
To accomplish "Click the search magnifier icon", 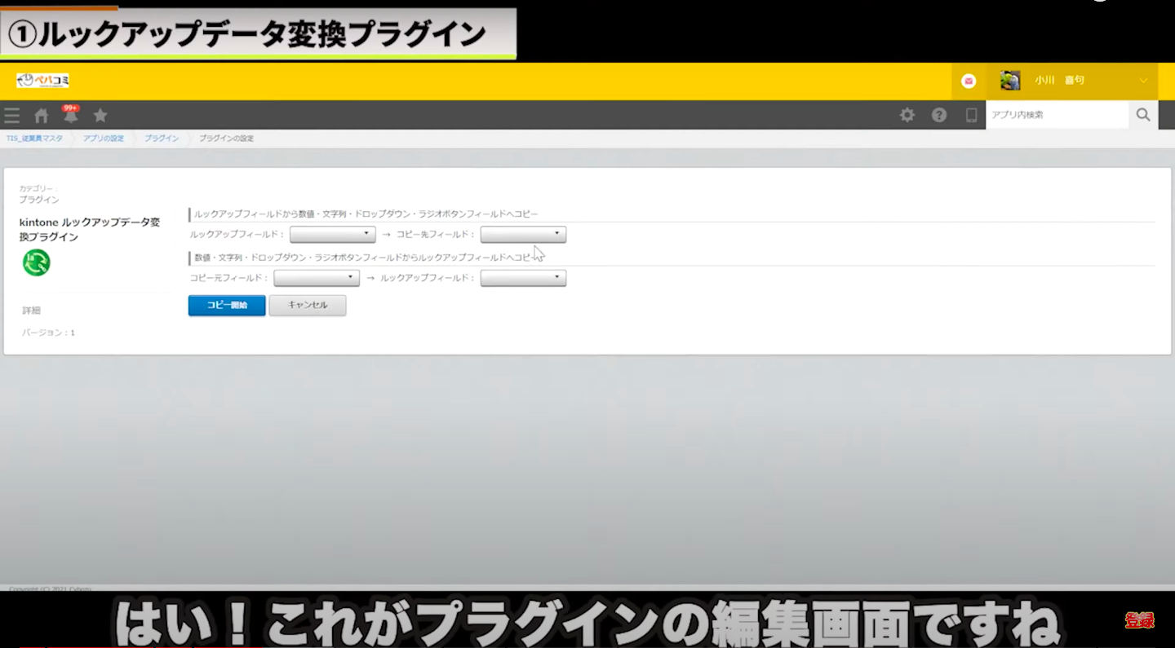I will [x=1143, y=115].
